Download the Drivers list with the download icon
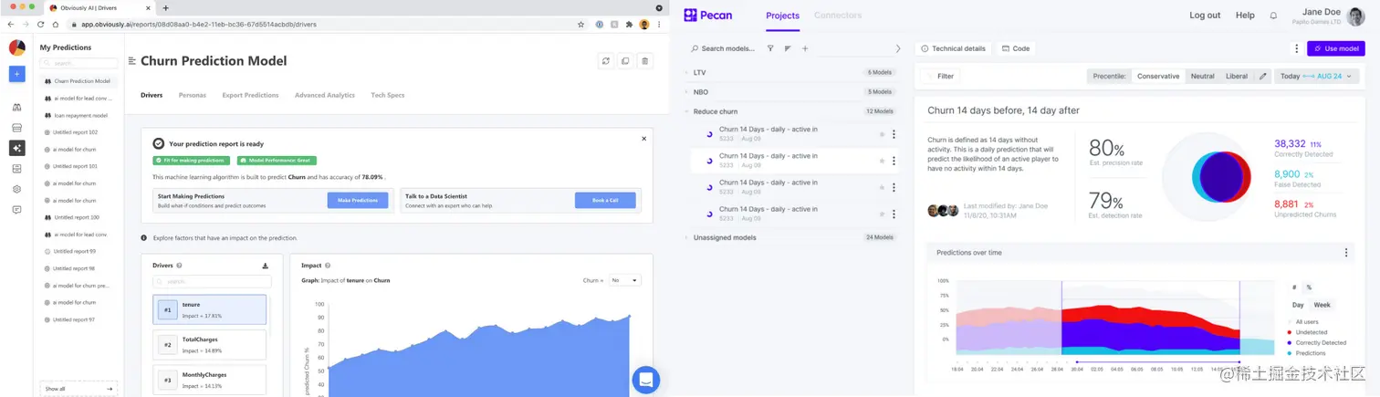The image size is (1380, 397). click(266, 266)
